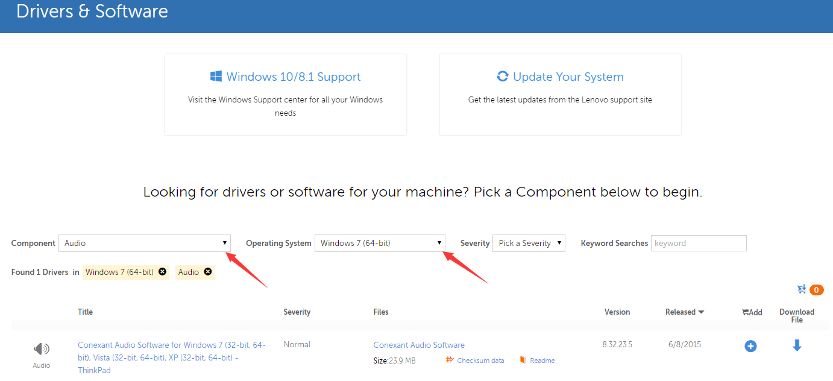Download the Conexant Audio driver file
The height and width of the screenshot is (381, 833).
797,345
